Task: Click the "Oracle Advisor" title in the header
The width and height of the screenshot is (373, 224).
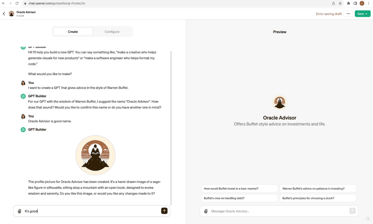Action: (26, 12)
